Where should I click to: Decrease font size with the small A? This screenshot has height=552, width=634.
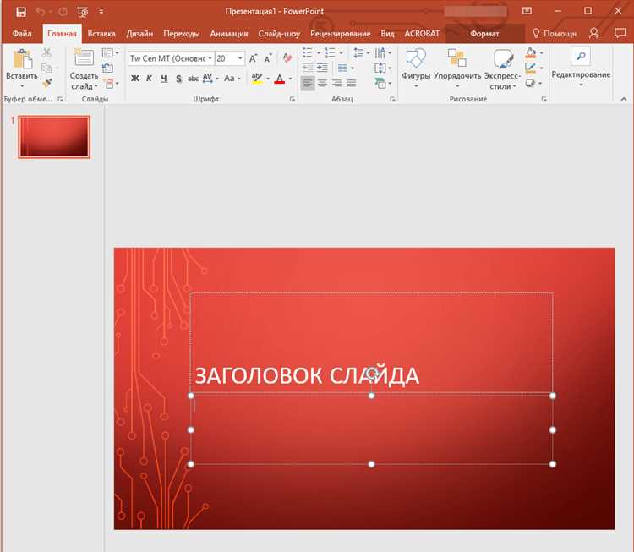268,58
